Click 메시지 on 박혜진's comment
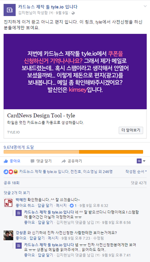Image resolution: width=150 pixels, height=262 pixels. click(x=61, y=205)
